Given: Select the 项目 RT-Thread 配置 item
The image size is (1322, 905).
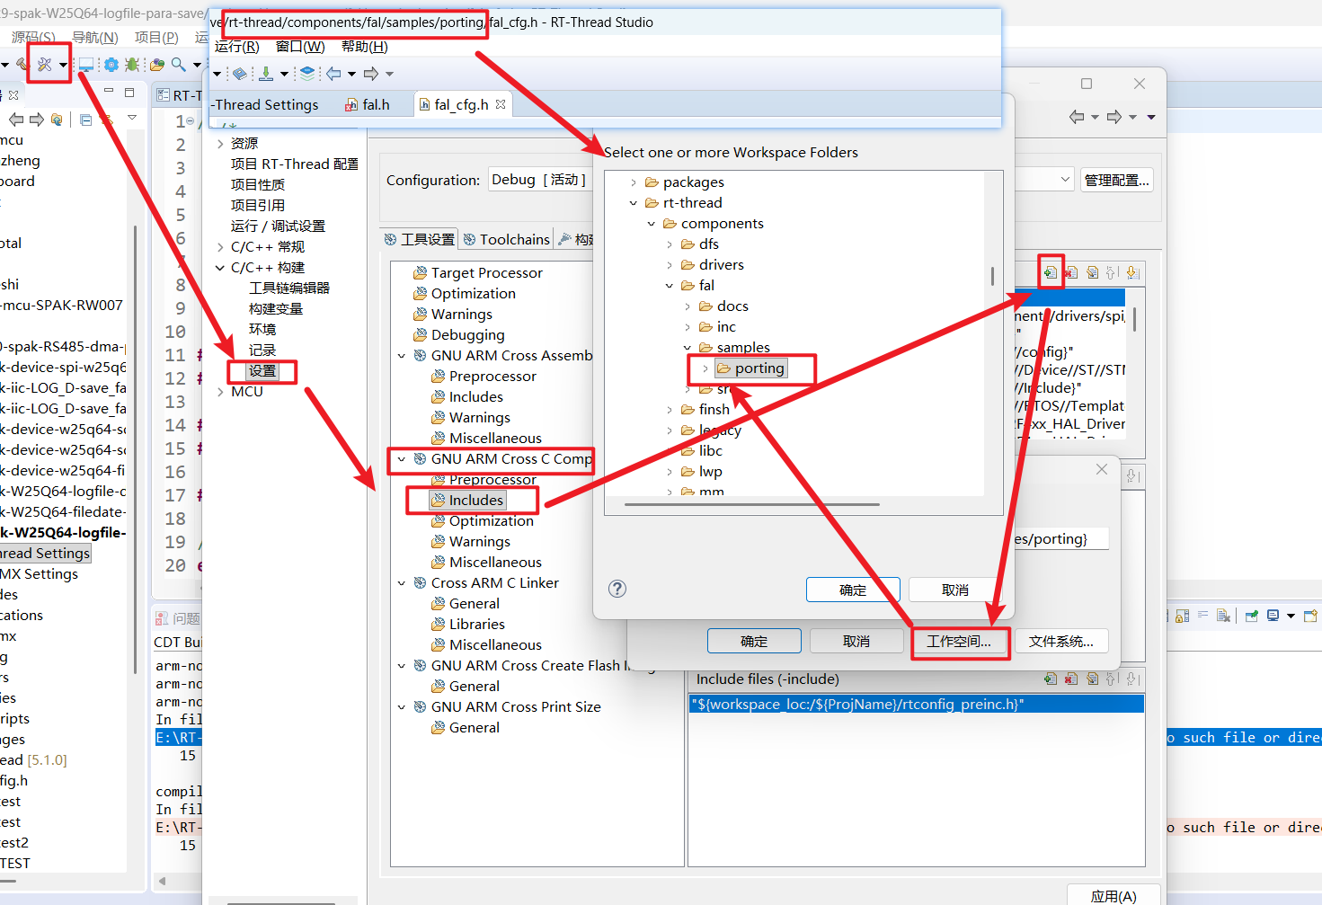Looking at the screenshot, I should [295, 164].
